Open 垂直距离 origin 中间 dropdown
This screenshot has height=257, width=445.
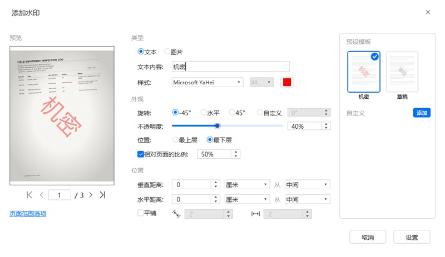[308, 185]
